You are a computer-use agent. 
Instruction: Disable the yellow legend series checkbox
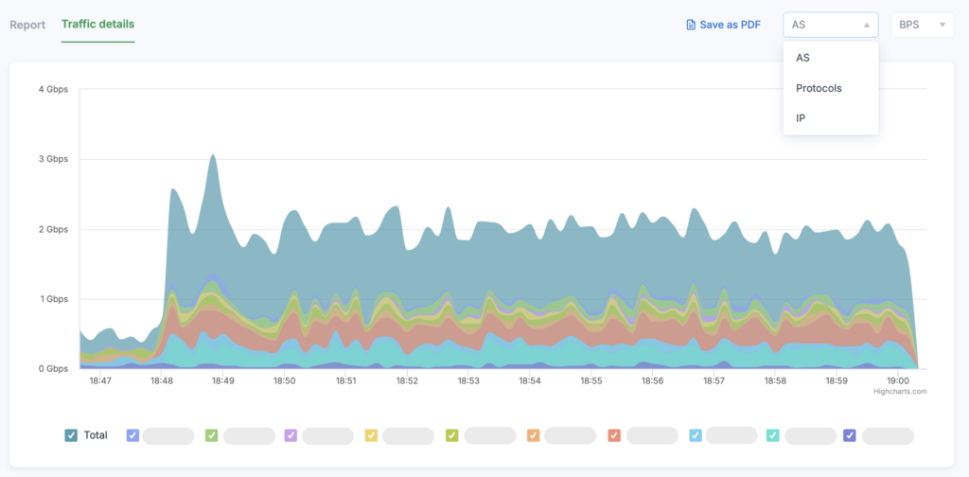[371, 435]
